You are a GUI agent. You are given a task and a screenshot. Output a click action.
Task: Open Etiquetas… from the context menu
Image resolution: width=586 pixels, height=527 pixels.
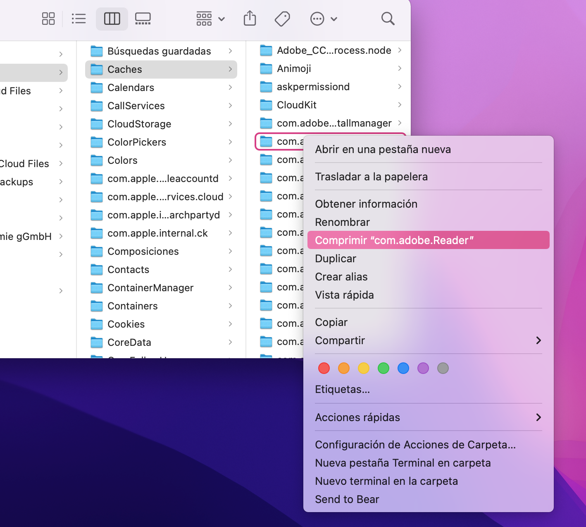coord(429,389)
